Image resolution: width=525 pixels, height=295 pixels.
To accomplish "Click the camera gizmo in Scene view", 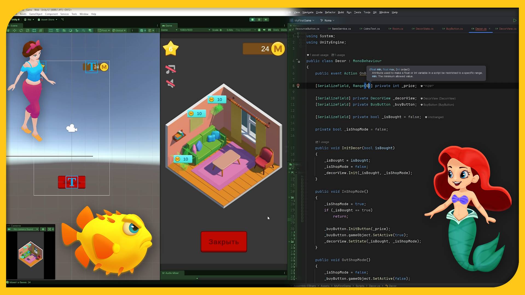I will 72,128.
